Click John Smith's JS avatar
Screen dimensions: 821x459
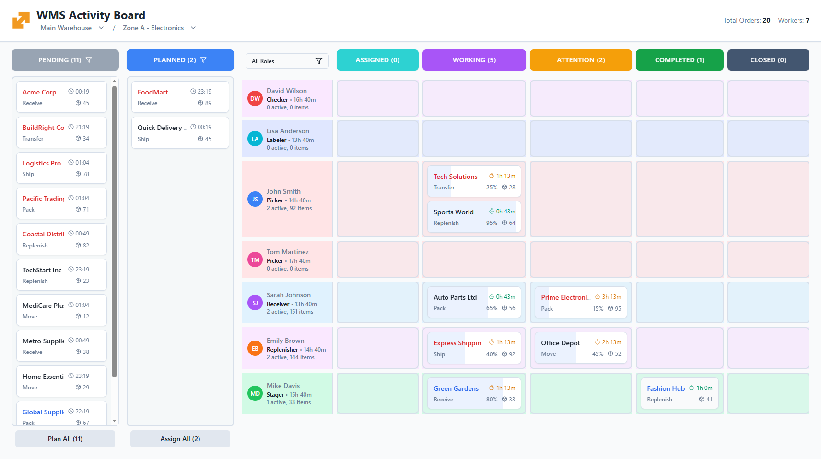pyautogui.click(x=255, y=199)
